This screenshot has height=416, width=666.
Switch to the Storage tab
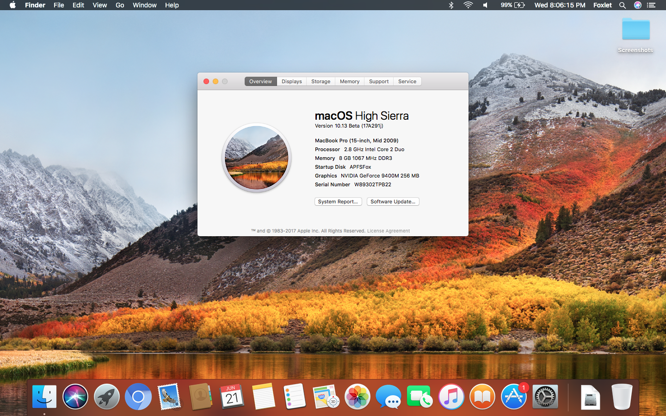tap(321, 81)
